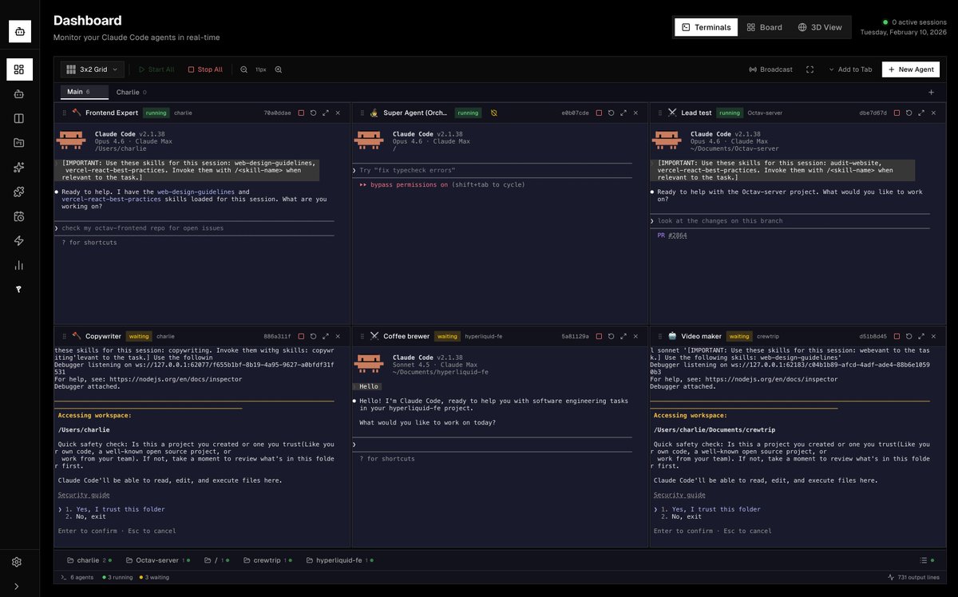
Task: Zoom out terminal font size
Action: [x=244, y=69]
